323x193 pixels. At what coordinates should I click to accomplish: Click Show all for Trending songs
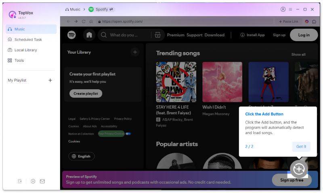coord(298,55)
